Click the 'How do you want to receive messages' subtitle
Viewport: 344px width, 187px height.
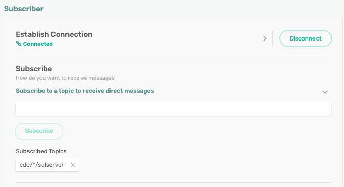65,78
